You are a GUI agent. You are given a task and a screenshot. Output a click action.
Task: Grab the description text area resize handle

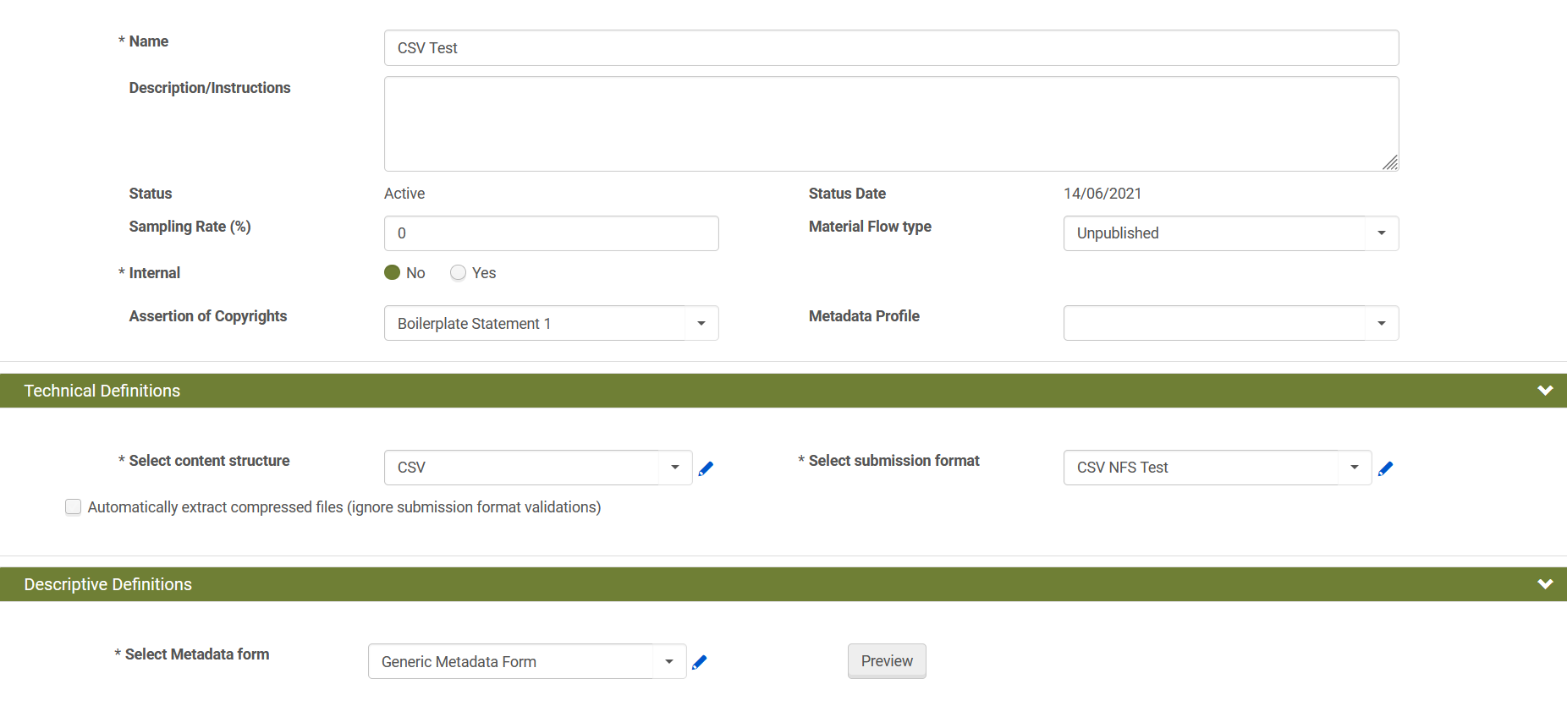click(x=1390, y=163)
